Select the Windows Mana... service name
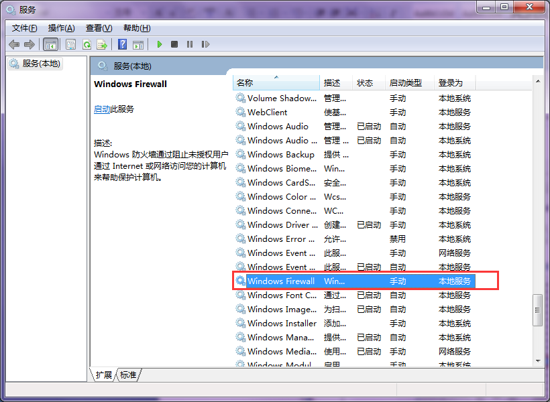Screen dimensions: 550x402 (280, 337)
